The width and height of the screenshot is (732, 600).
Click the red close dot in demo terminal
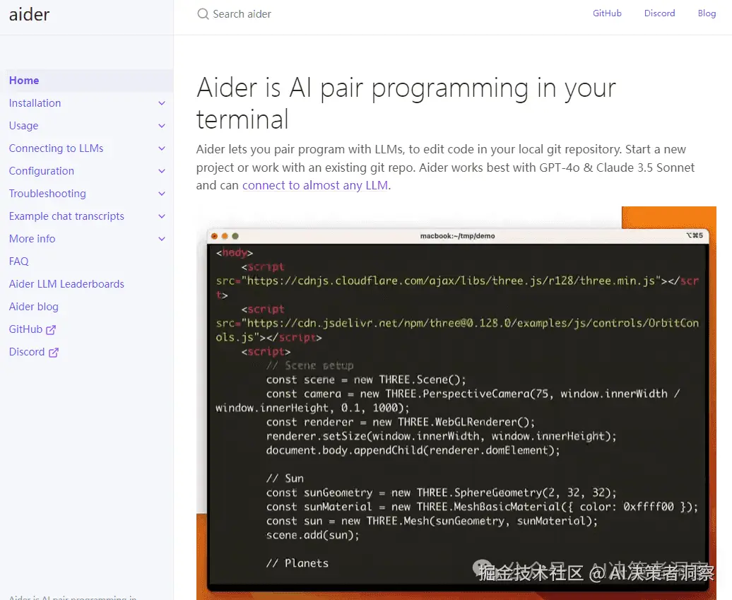point(214,236)
